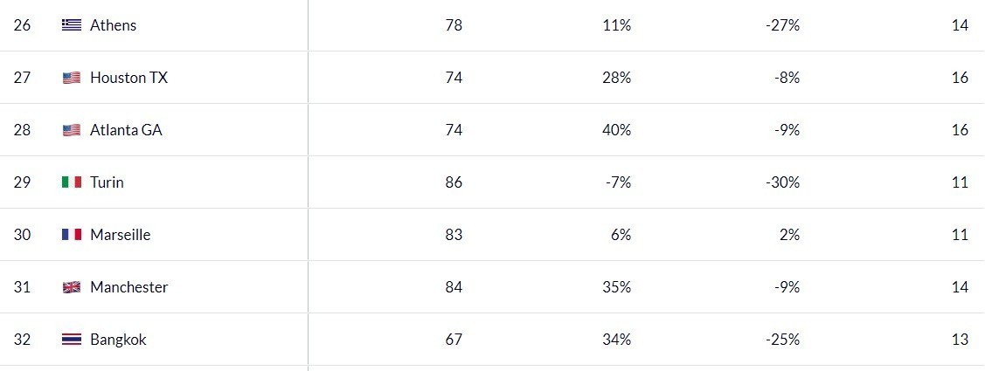Click rank number 26 in the table
Image resolution: width=985 pixels, height=371 pixels.
click(x=23, y=25)
